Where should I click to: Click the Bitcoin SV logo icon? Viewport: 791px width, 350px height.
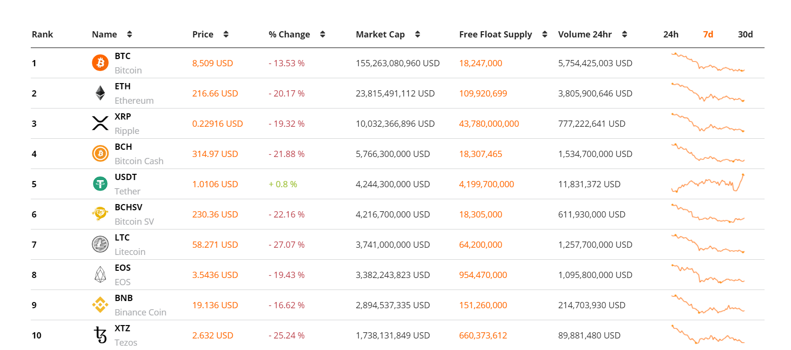point(100,214)
